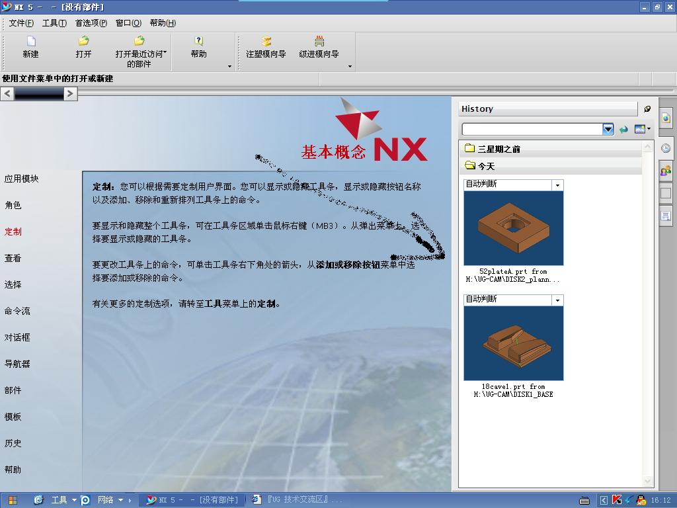Viewport: 677px width, 508px height.
Task: Open the Window (窗口) menu
Action: coord(128,23)
